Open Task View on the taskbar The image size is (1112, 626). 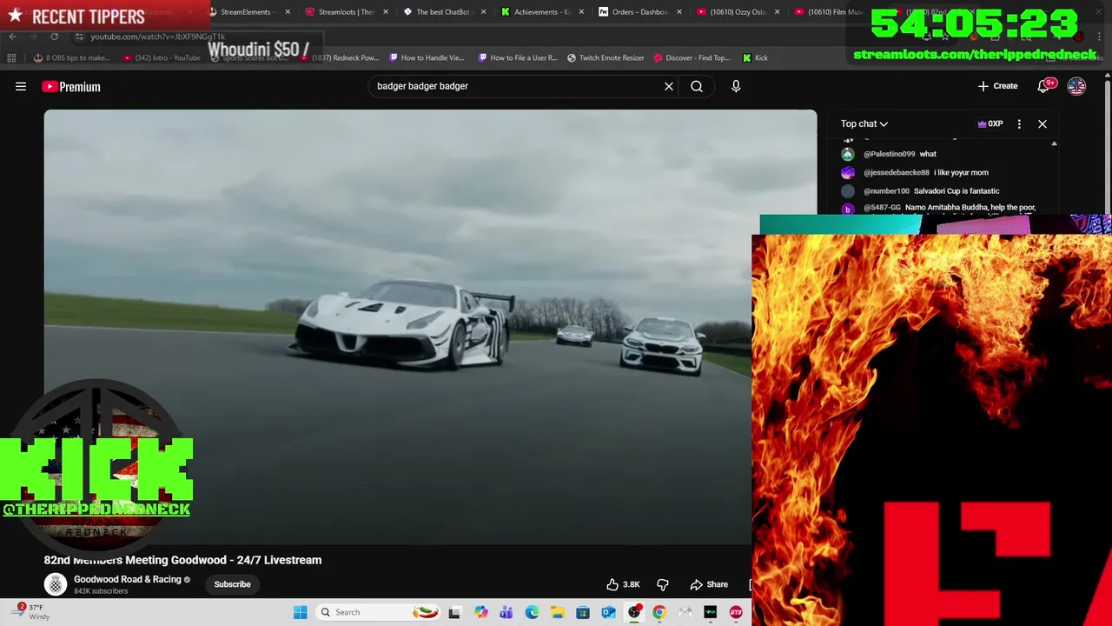(x=454, y=612)
